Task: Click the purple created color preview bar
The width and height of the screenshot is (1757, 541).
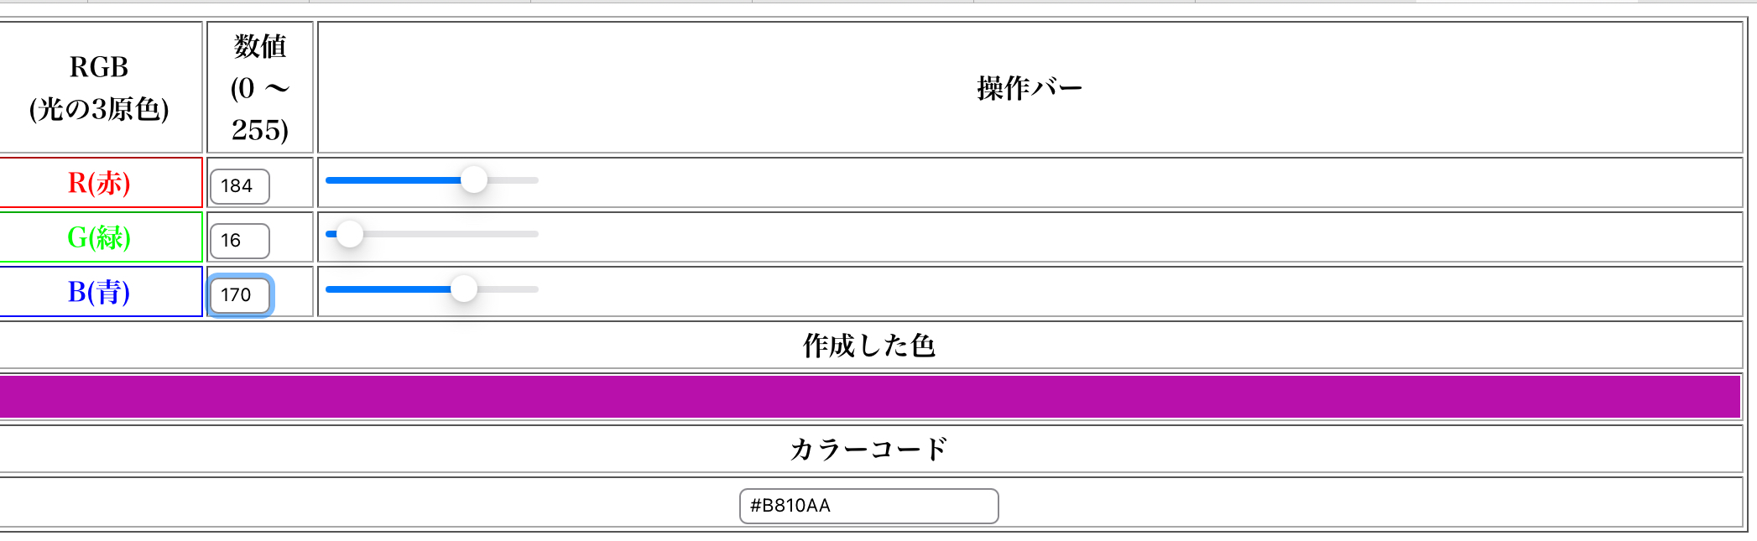Action: [x=869, y=397]
